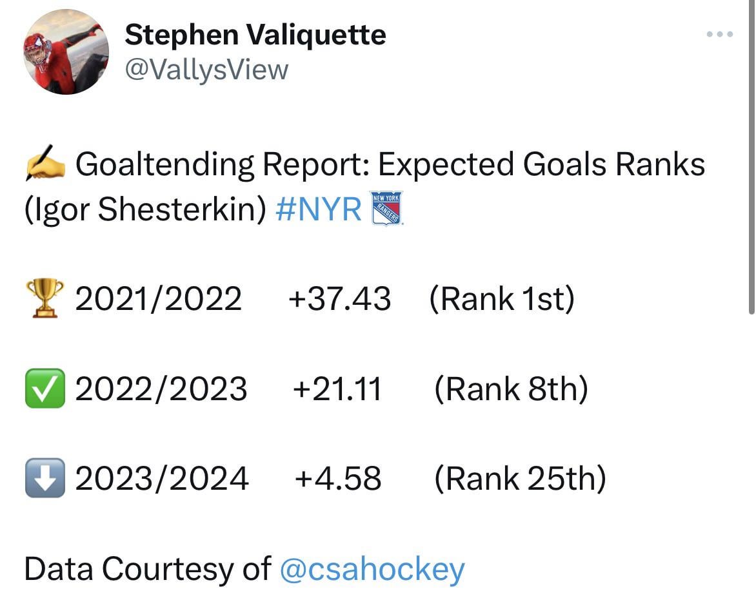756x598 pixels.
Task: Click the "(Rank 1st)" text
Action: click(x=501, y=299)
